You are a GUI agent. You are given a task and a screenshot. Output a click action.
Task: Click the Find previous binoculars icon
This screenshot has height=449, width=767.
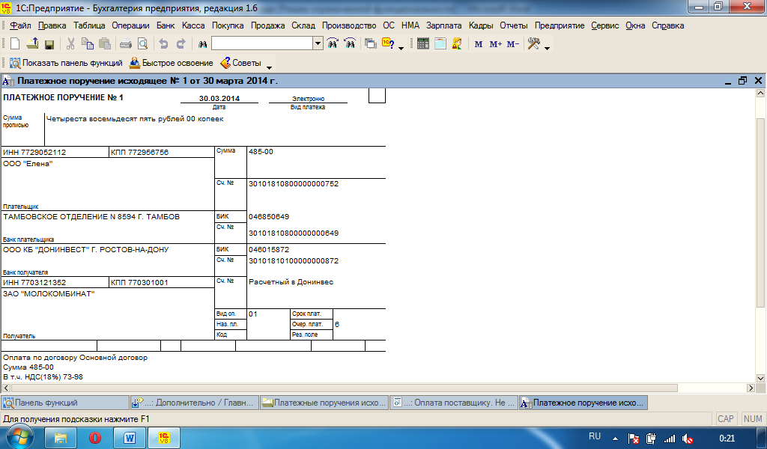pos(350,43)
